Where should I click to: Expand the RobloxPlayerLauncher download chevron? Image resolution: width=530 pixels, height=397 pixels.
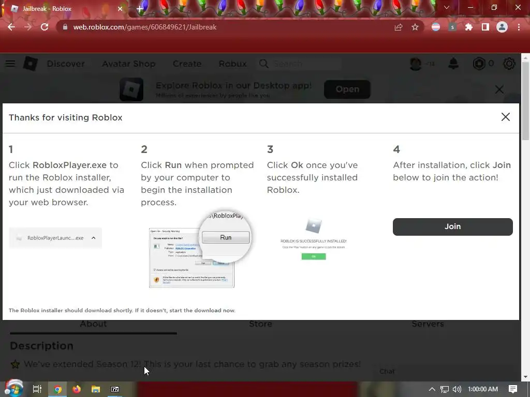(x=94, y=238)
